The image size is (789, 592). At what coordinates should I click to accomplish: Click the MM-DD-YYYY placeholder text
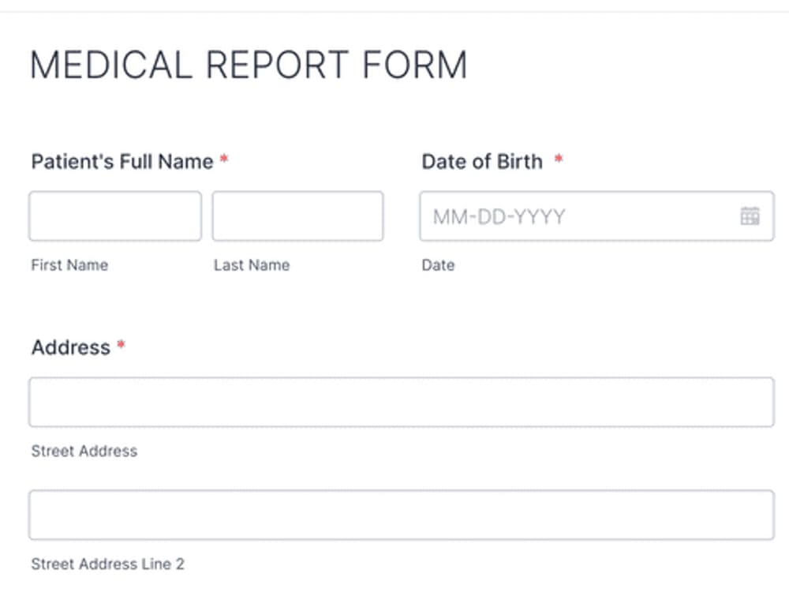pos(498,215)
